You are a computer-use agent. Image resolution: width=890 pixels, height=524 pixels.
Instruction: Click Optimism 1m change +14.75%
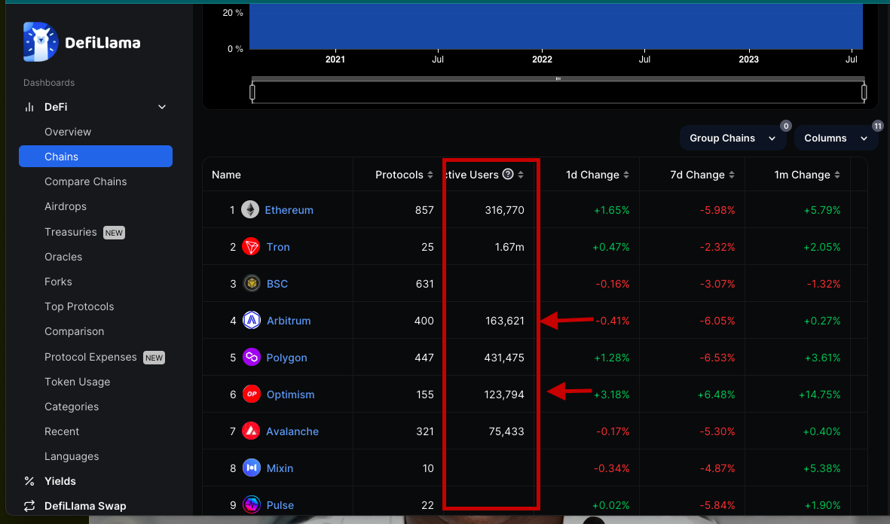tap(820, 395)
